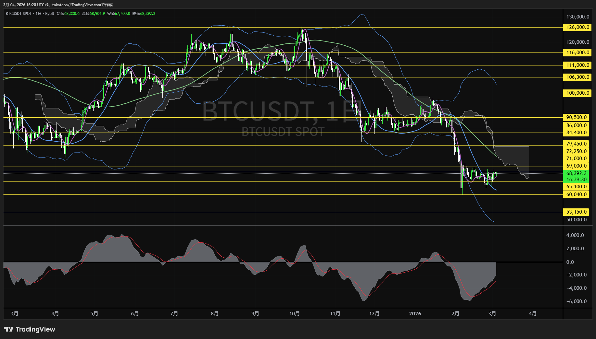This screenshot has width=596, height=339.
Task: Select the 90,500.0 price level label
Action: [x=577, y=117]
